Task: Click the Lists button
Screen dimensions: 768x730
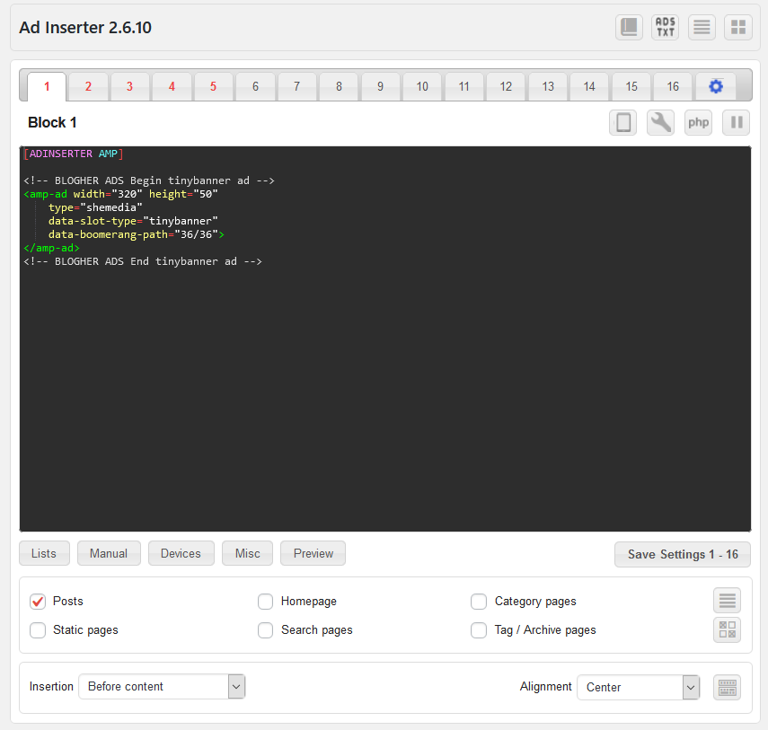Action: click(x=44, y=553)
